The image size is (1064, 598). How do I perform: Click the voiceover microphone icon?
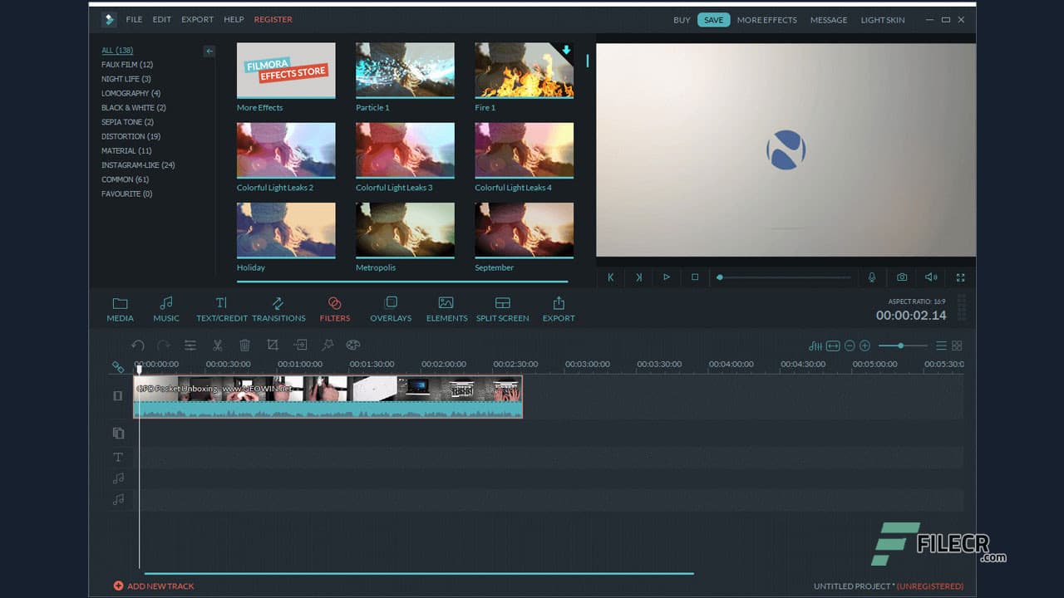tap(871, 277)
